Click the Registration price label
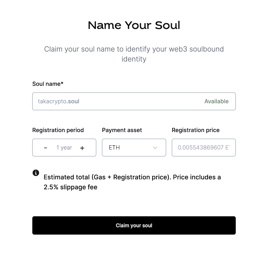This screenshot has height=256, width=267. (195, 130)
